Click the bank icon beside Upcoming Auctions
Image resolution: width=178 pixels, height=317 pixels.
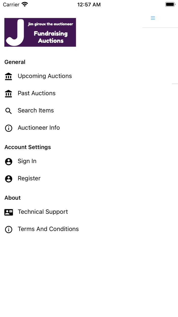(x=8, y=76)
